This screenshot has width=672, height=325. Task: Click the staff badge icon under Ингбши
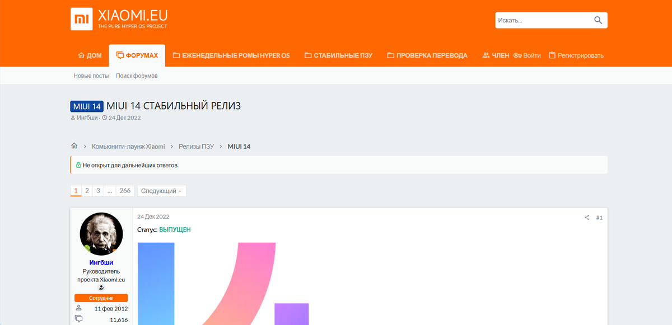(x=101, y=287)
